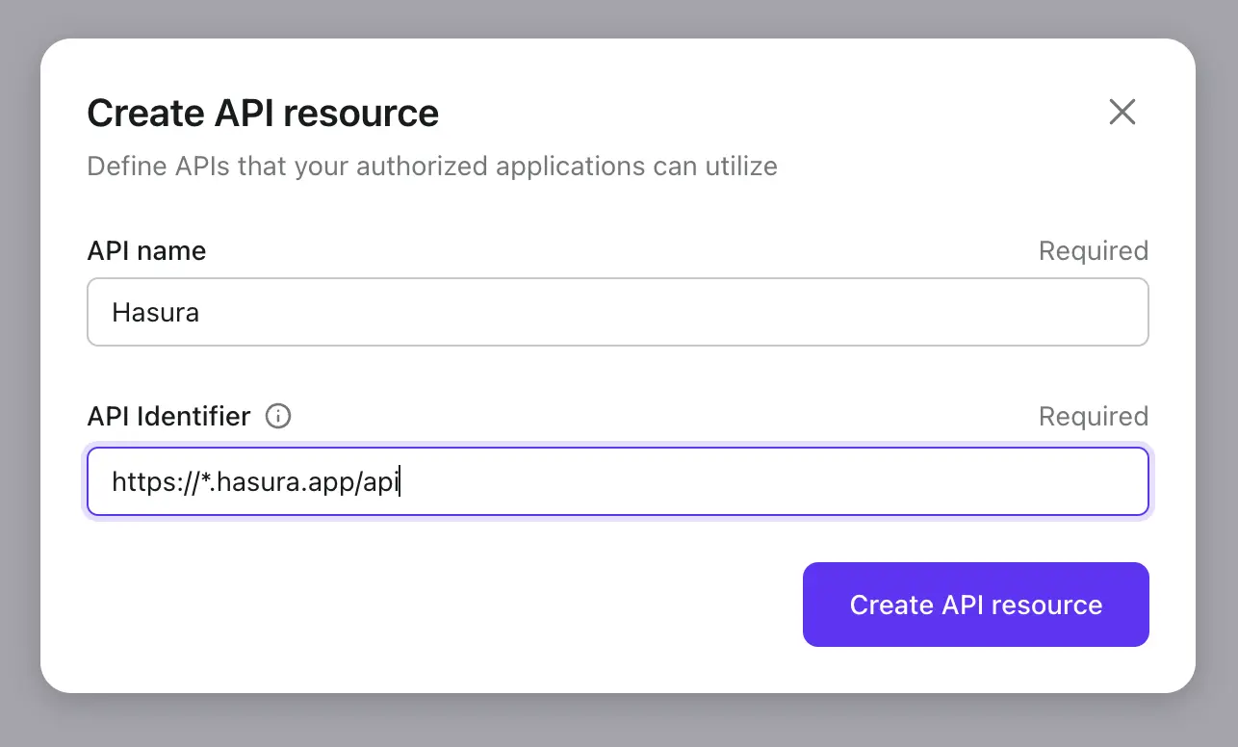Submit the form via Create API resource

(975, 605)
